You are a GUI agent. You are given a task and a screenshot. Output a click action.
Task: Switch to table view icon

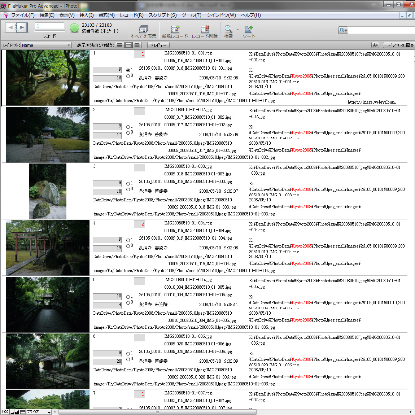click(x=137, y=45)
